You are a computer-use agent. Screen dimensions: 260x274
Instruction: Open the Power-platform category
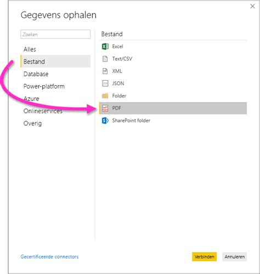tap(55, 86)
